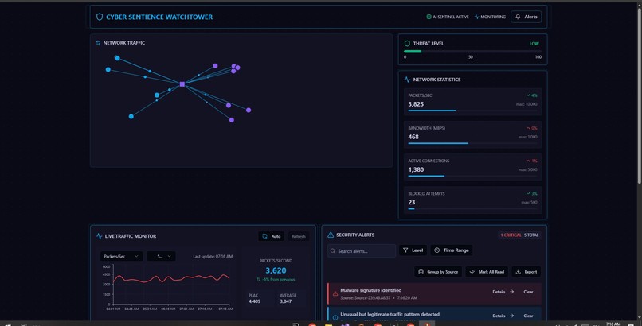642x326 pixels.
Task: Click the Network Statistics activity icon
Action: [407, 80]
